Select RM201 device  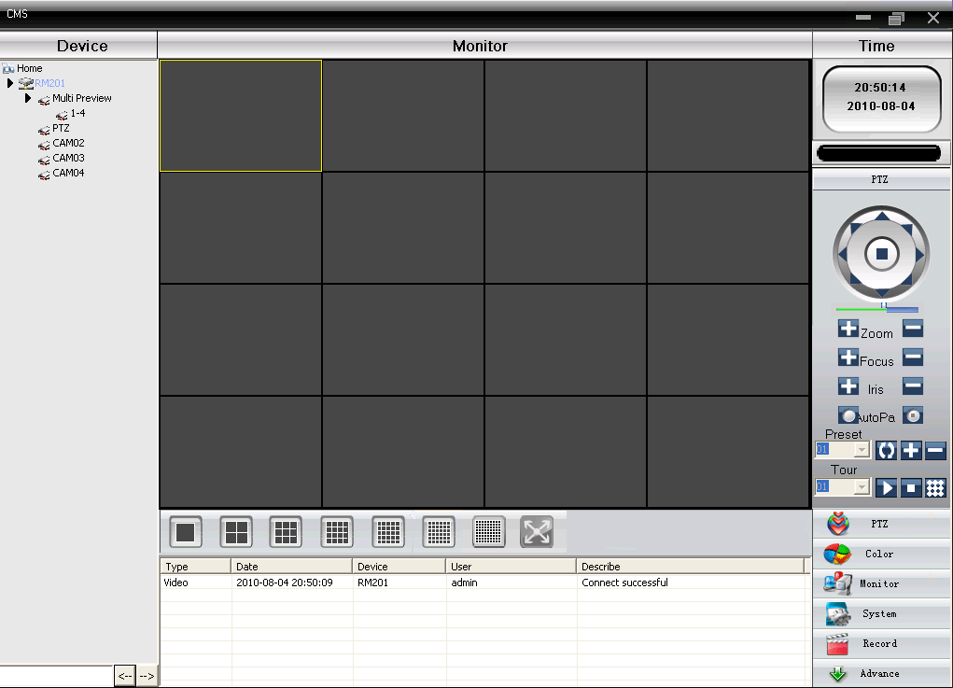coord(49,83)
